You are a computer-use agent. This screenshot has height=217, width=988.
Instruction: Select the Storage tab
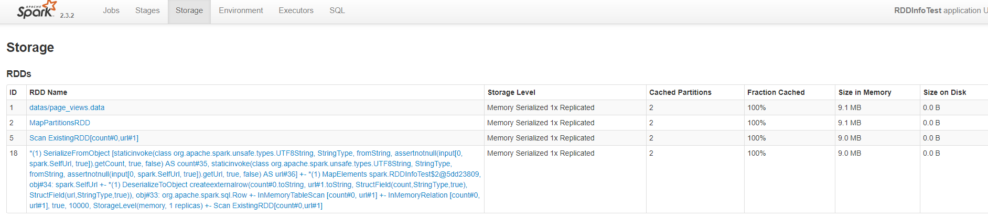(189, 10)
